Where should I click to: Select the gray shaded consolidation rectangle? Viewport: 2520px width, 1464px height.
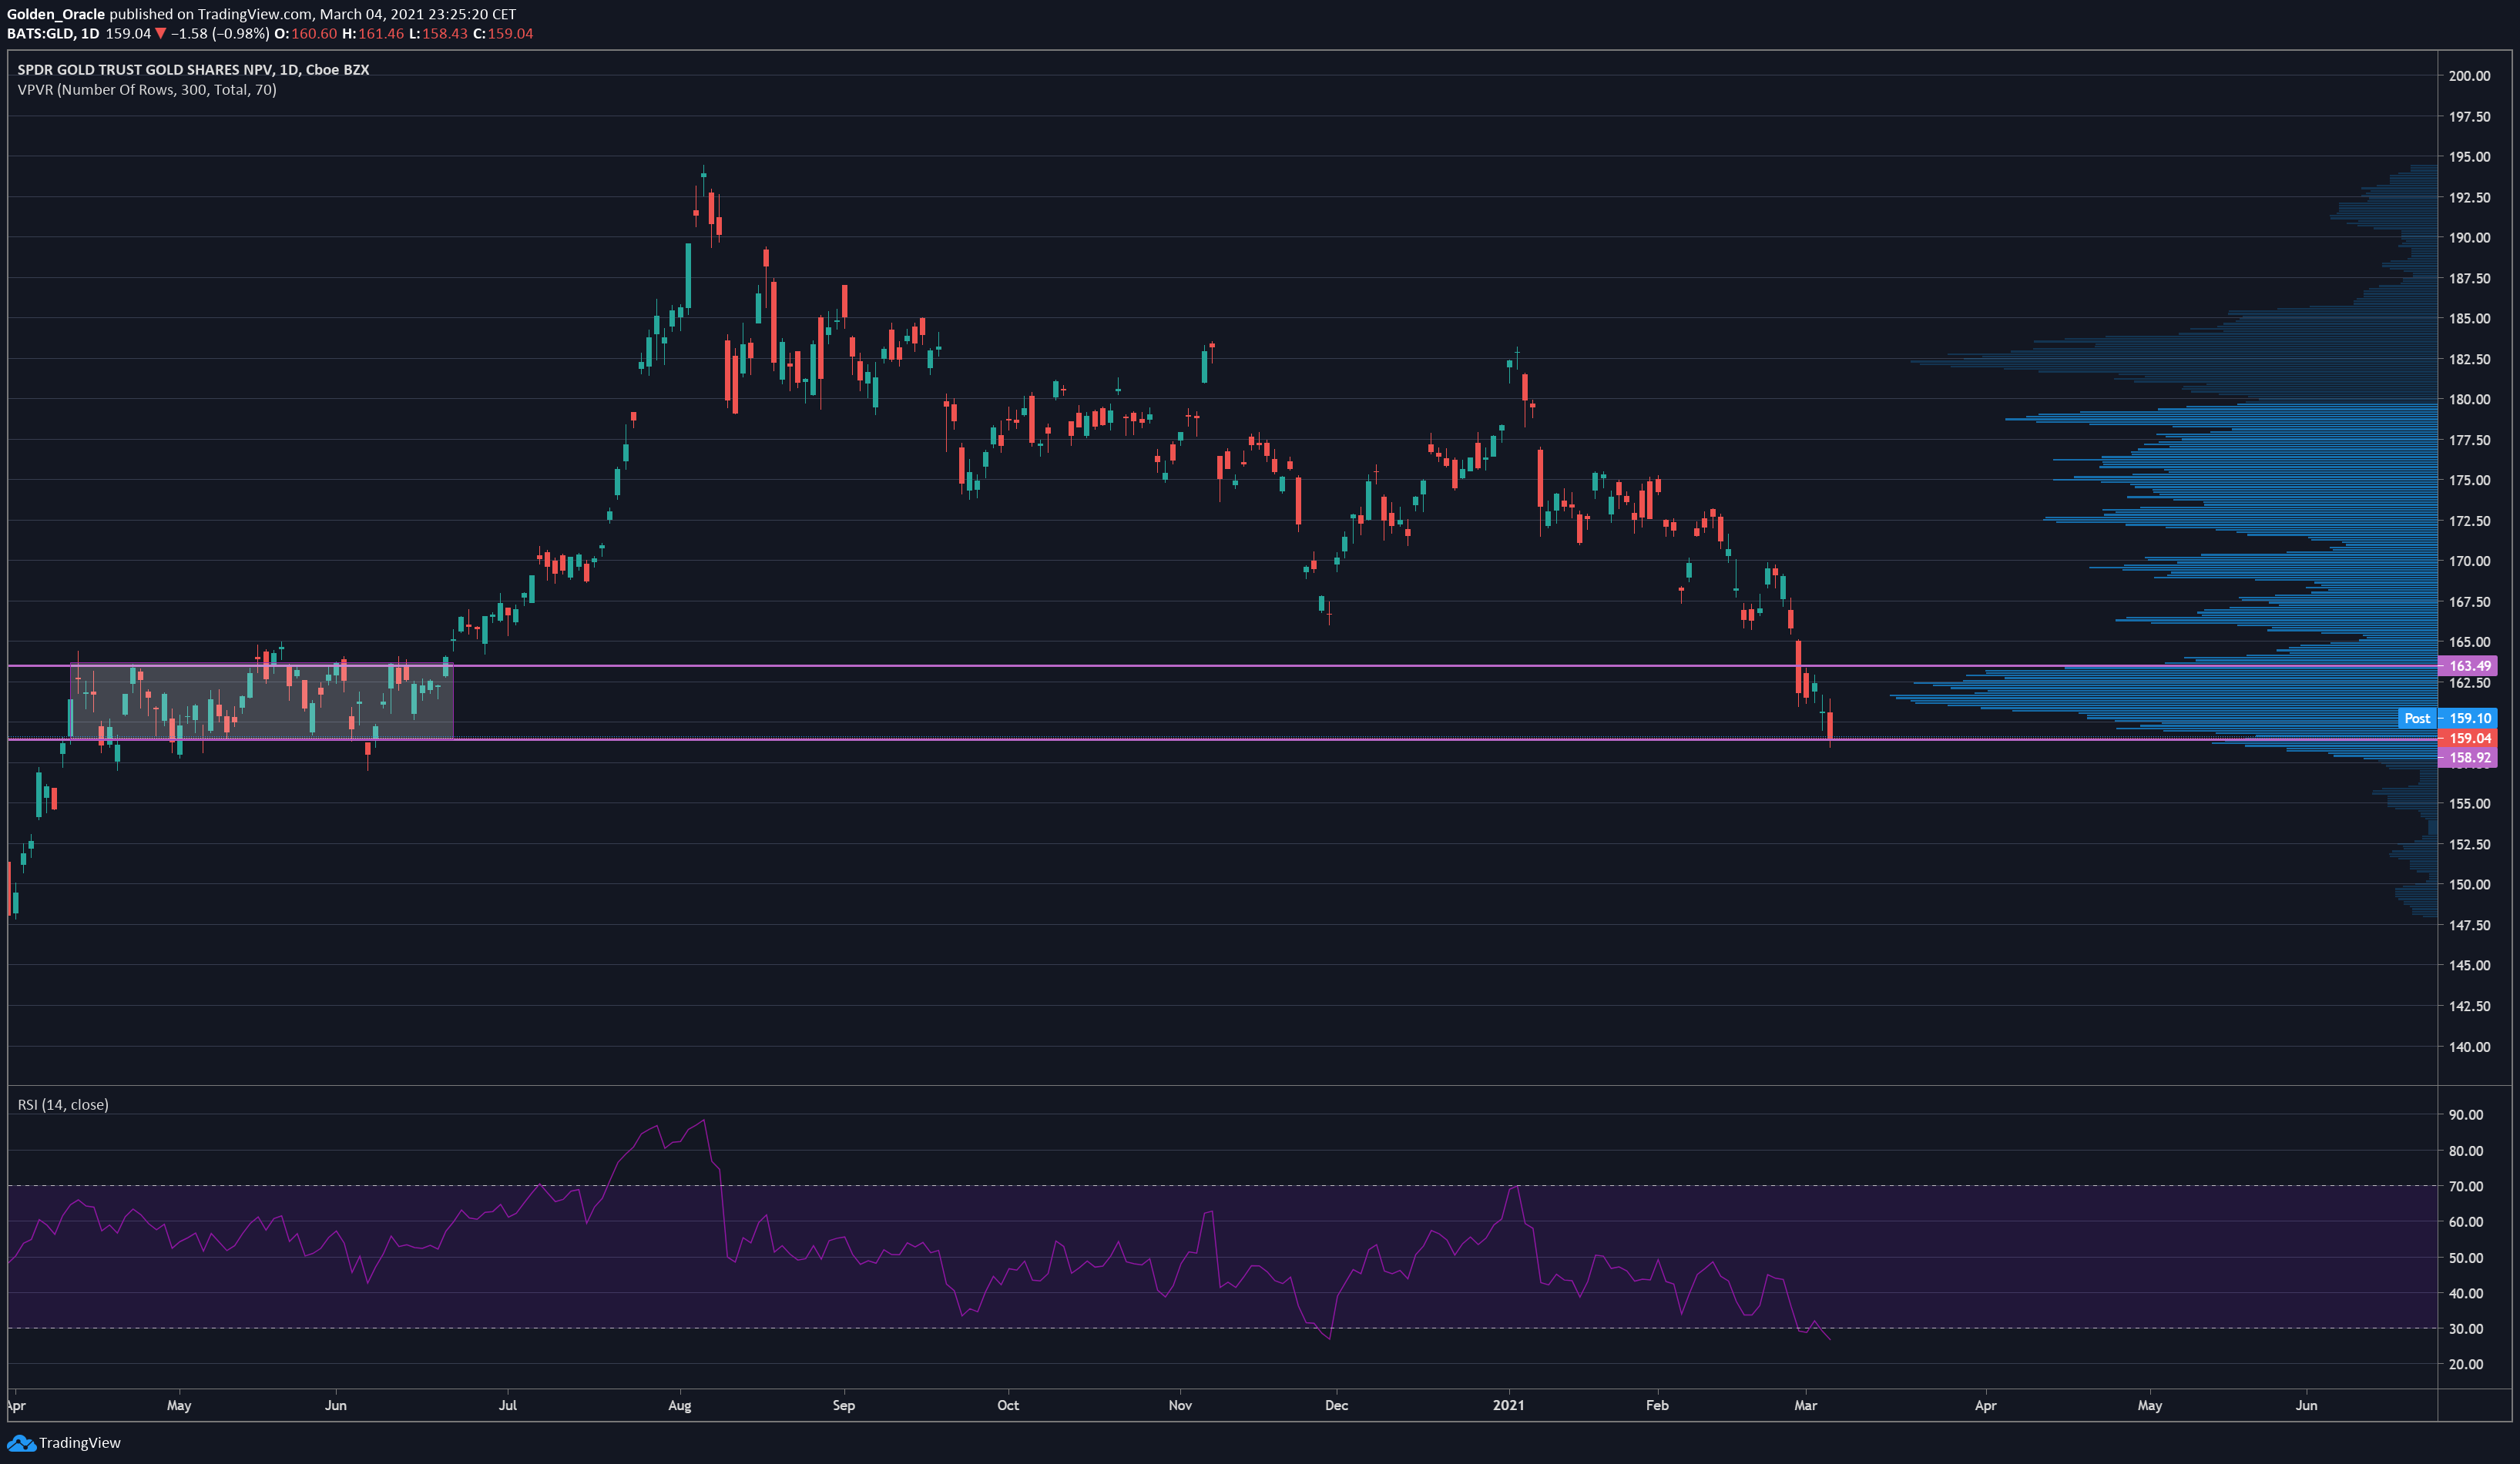pyautogui.click(x=261, y=702)
